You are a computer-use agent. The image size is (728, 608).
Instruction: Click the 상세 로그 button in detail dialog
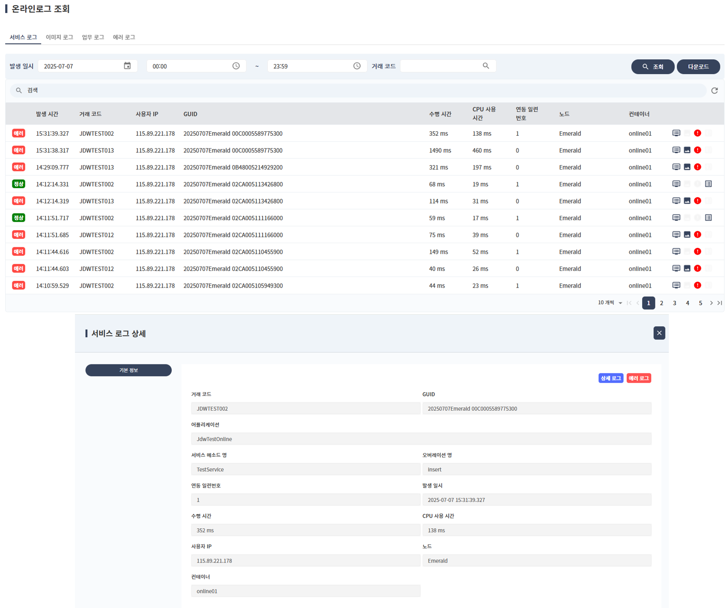pos(611,378)
